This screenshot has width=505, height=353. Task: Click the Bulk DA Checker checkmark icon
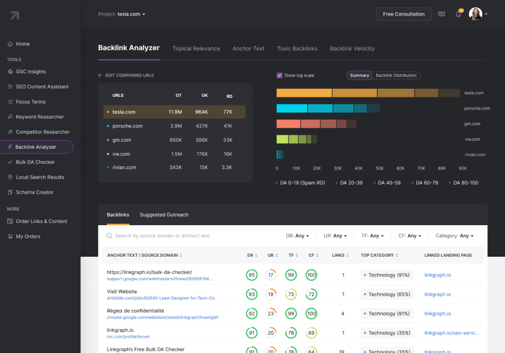coord(10,162)
